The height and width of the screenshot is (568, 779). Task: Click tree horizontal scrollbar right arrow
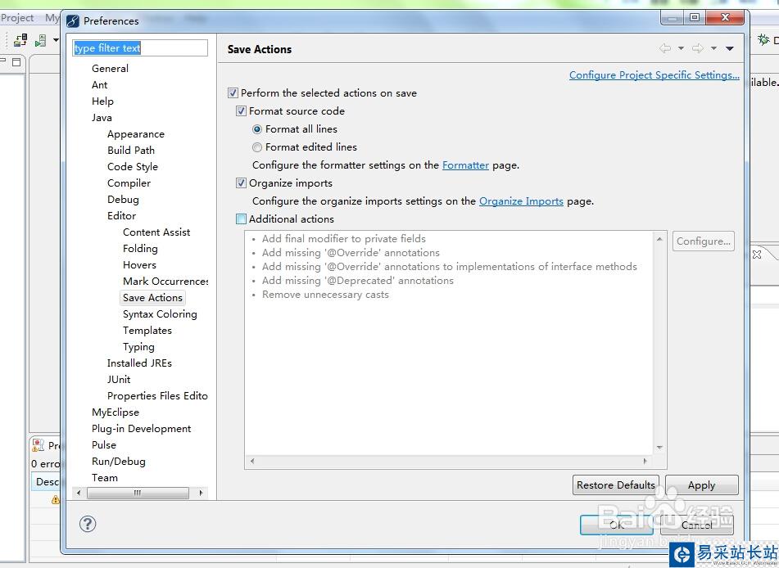coord(201,493)
